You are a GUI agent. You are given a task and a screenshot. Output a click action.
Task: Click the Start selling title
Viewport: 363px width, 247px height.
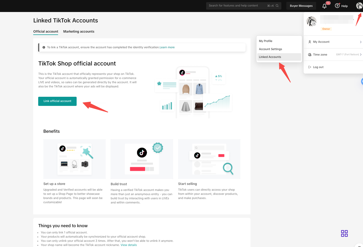[188, 184]
